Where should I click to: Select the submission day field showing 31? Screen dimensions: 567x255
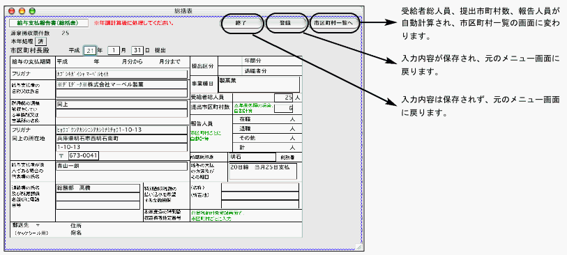[137, 50]
